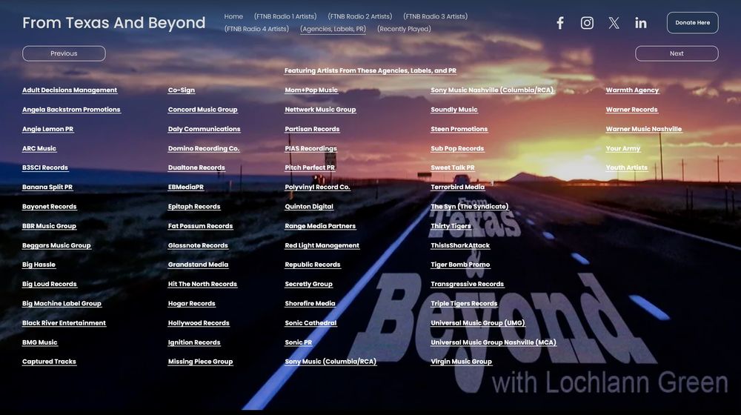The width and height of the screenshot is (741, 415).
Task: Open the Mom+Pop Music link
Action: click(x=311, y=90)
